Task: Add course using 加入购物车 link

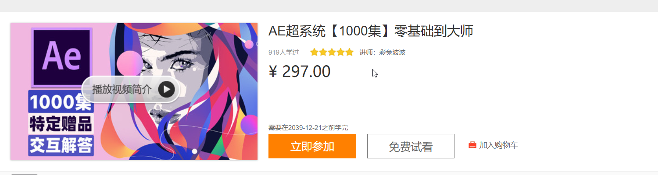Action: coord(498,145)
